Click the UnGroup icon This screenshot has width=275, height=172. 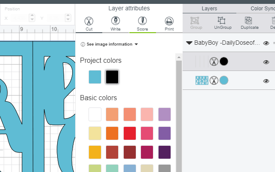(223, 23)
